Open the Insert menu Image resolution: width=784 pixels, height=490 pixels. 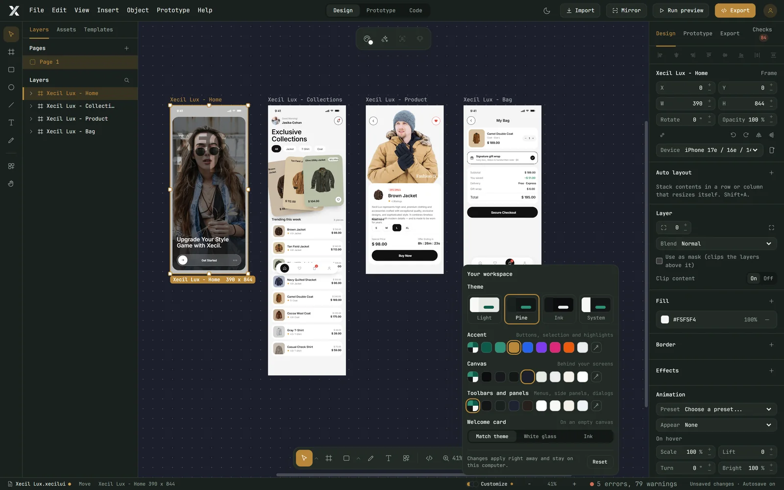coord(108,10)
